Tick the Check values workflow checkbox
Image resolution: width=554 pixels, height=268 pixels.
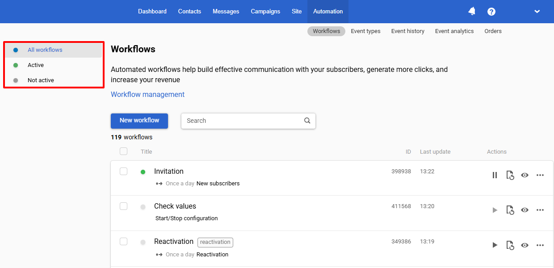tap(124, 206)
